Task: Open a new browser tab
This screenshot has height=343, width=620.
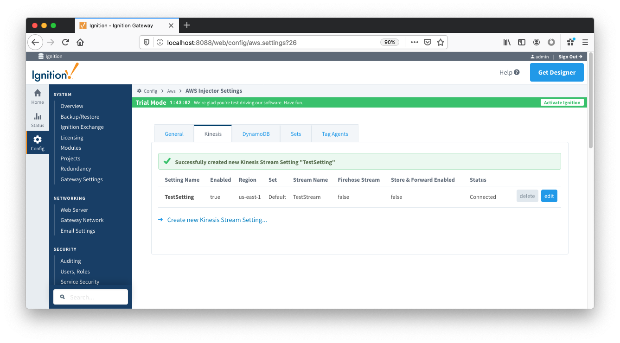Action: pos(187,25)
